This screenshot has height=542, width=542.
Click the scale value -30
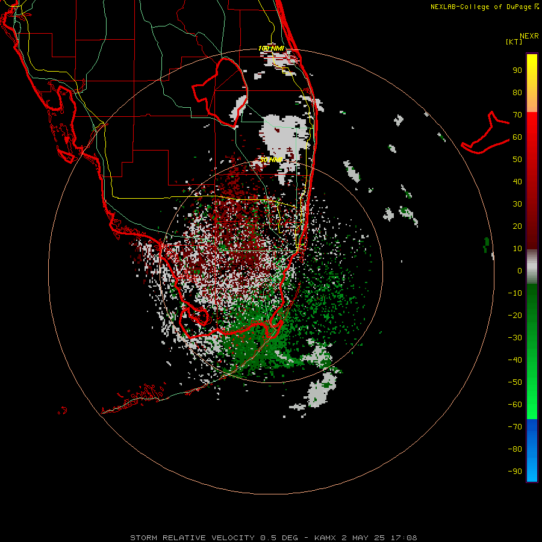515,338
